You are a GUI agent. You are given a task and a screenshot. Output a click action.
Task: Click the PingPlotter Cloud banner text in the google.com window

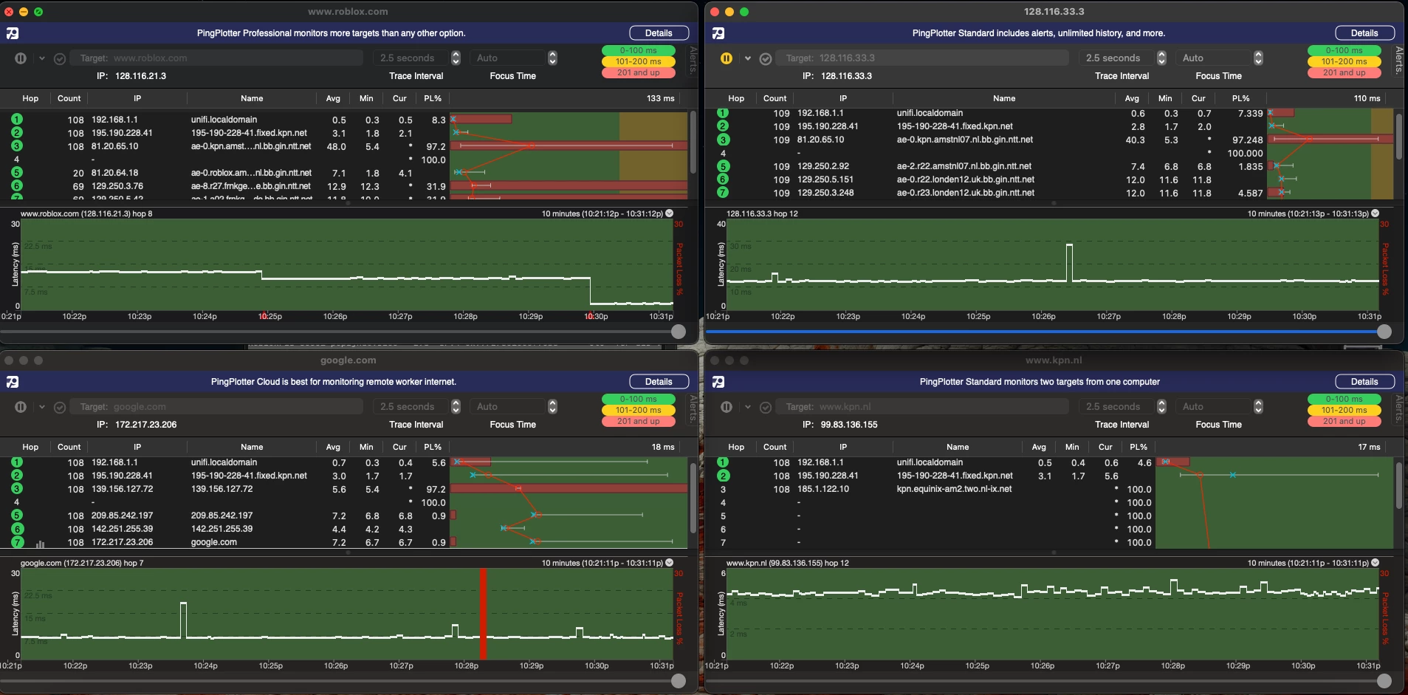334,382
